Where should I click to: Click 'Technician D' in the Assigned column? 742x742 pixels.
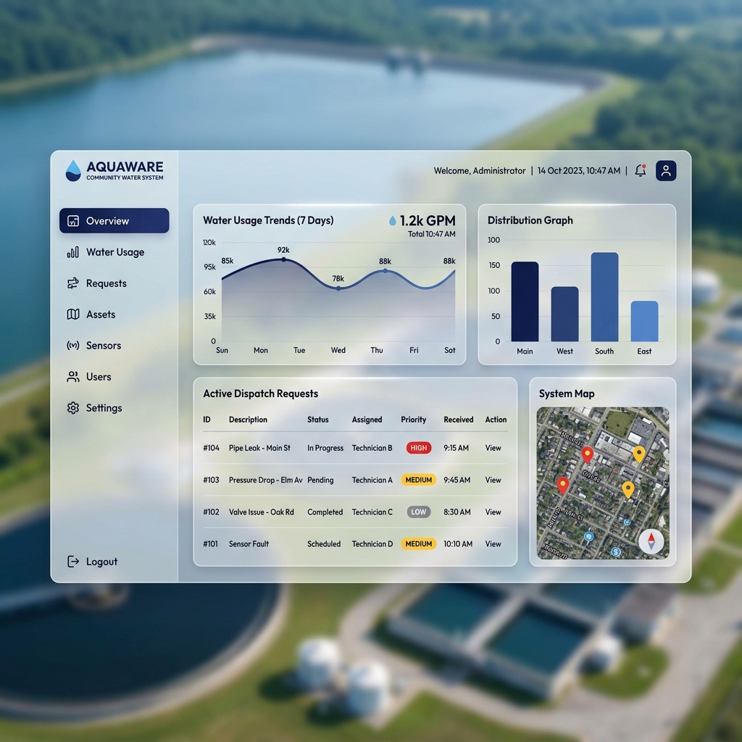[372, 544]
